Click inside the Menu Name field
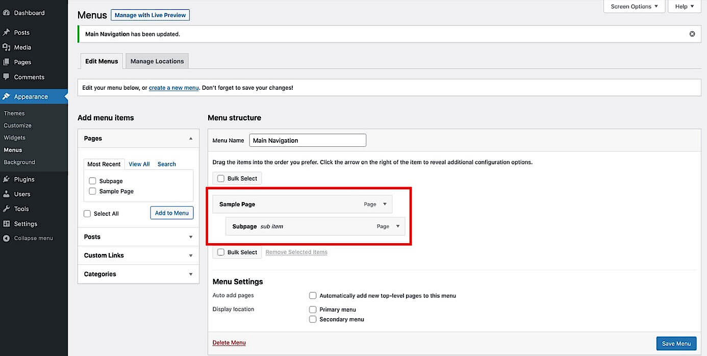 [x=307, y=140]
